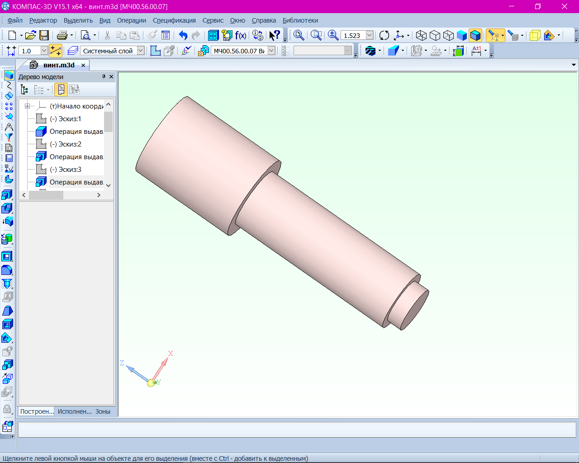Toggle shaded with edges display mode
The height and width of the screenshot is (463, 579).
[x=475, y=35]
